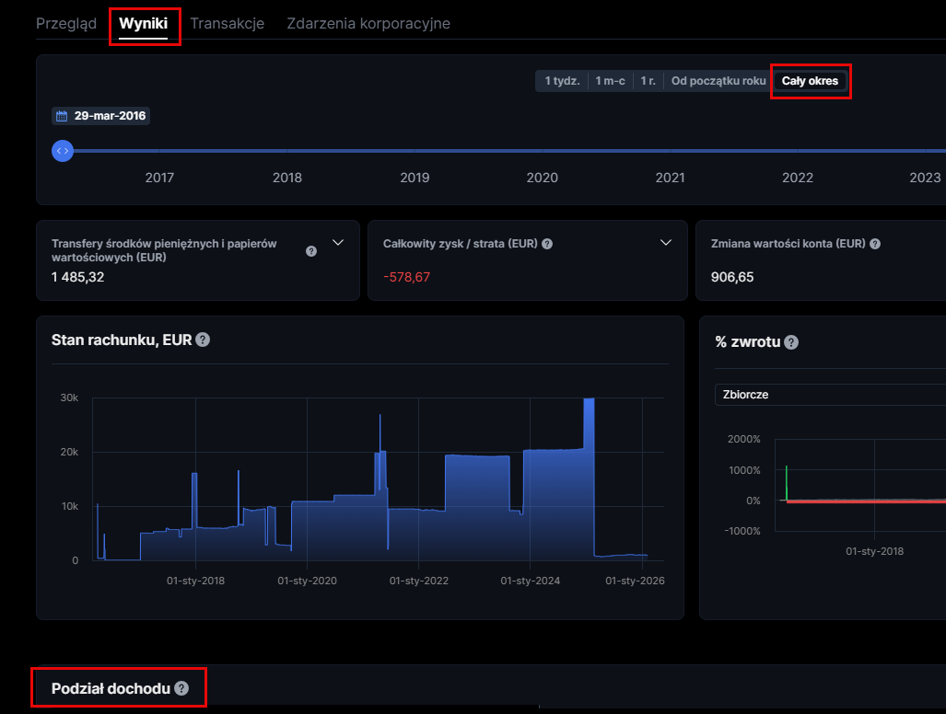Switch the period to 1 m-c

(x=610, y=81)
